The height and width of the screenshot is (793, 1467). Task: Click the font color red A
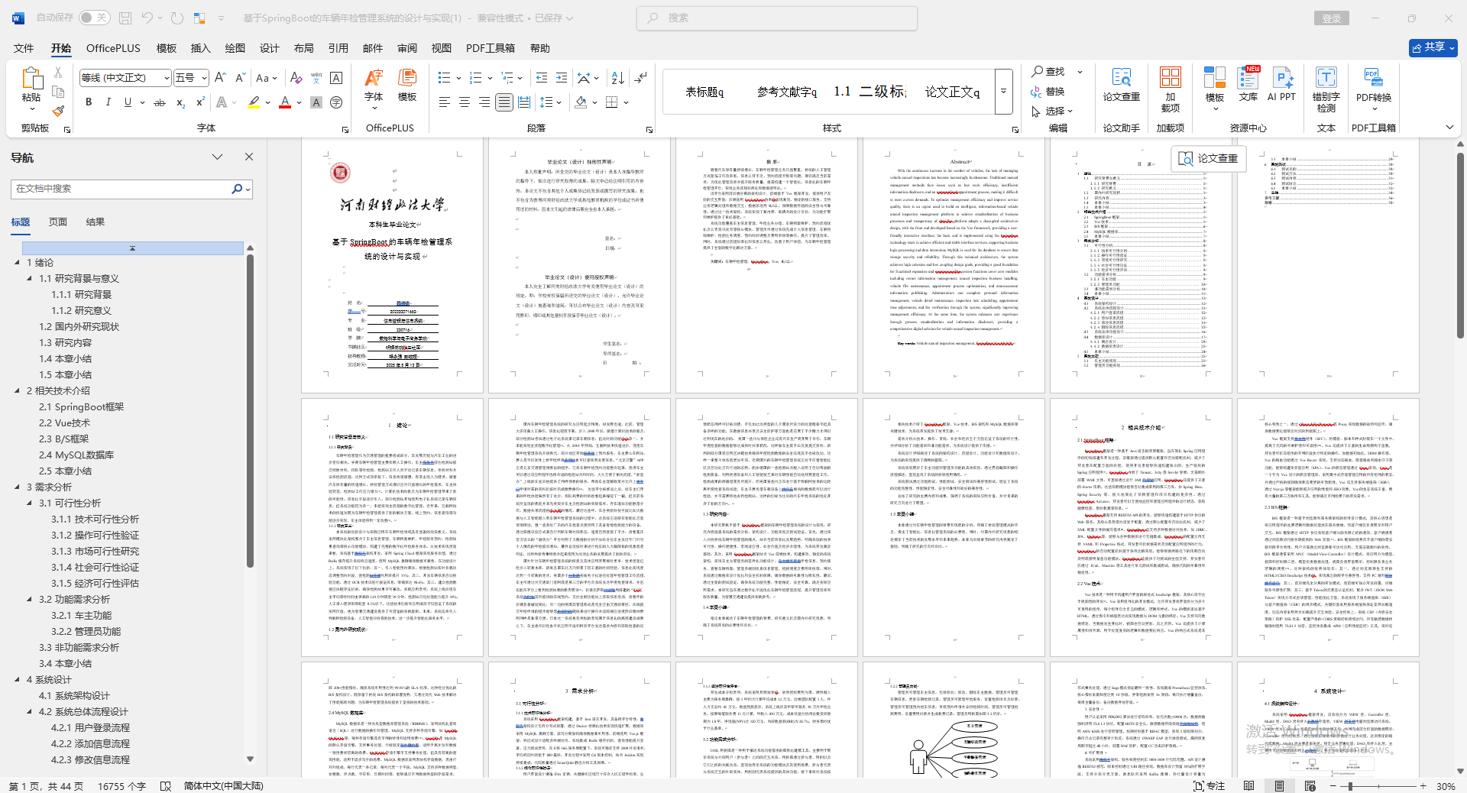point(285,102)
